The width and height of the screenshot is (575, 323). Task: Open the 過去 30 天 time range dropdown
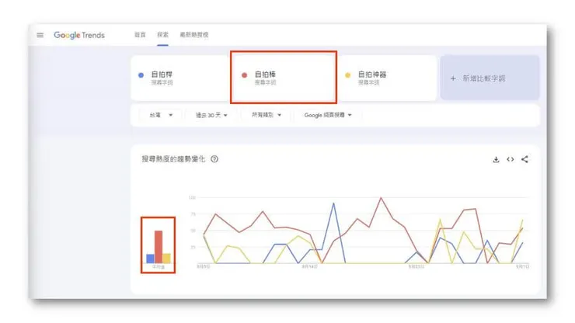(x=211, y=115)
